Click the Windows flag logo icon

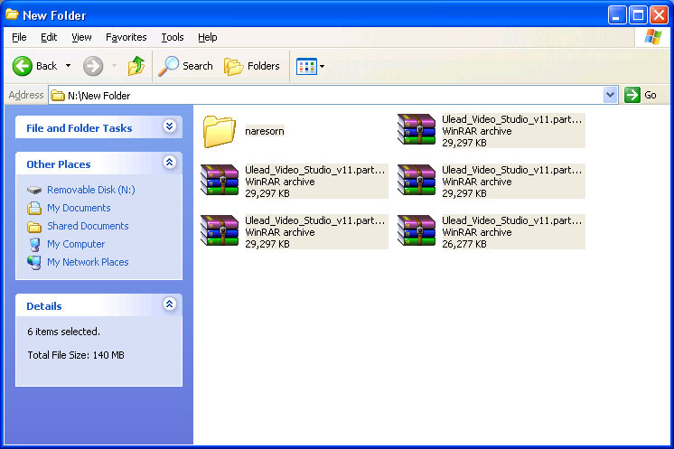(x=653, y=37)
